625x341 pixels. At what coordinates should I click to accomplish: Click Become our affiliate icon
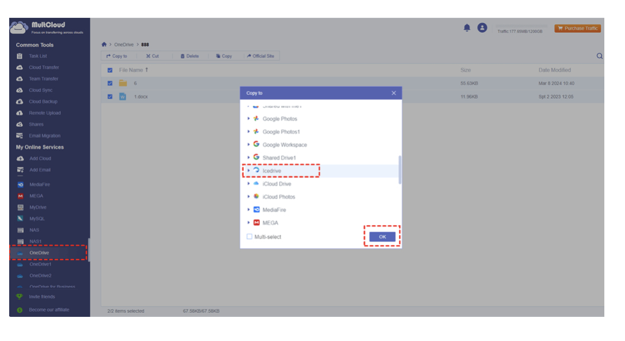[20, 310]
